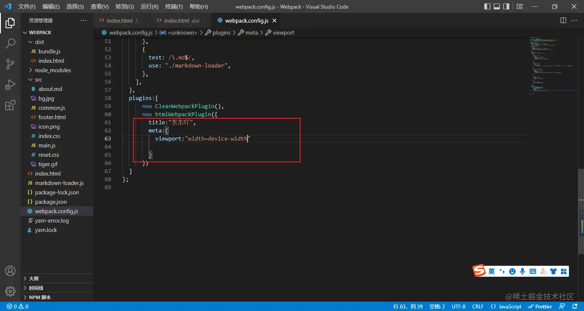Click the feedback icon in the status bar
The height and width of the screenshot is (311, 584).
pos(562,306)
